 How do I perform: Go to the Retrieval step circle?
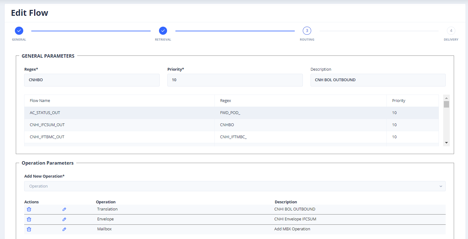tap(163, 31)
